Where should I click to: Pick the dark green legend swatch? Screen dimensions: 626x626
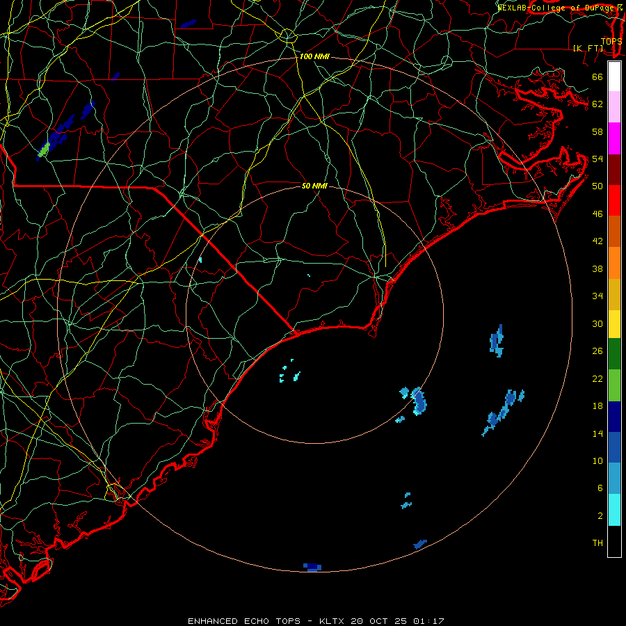coord(614,354)
